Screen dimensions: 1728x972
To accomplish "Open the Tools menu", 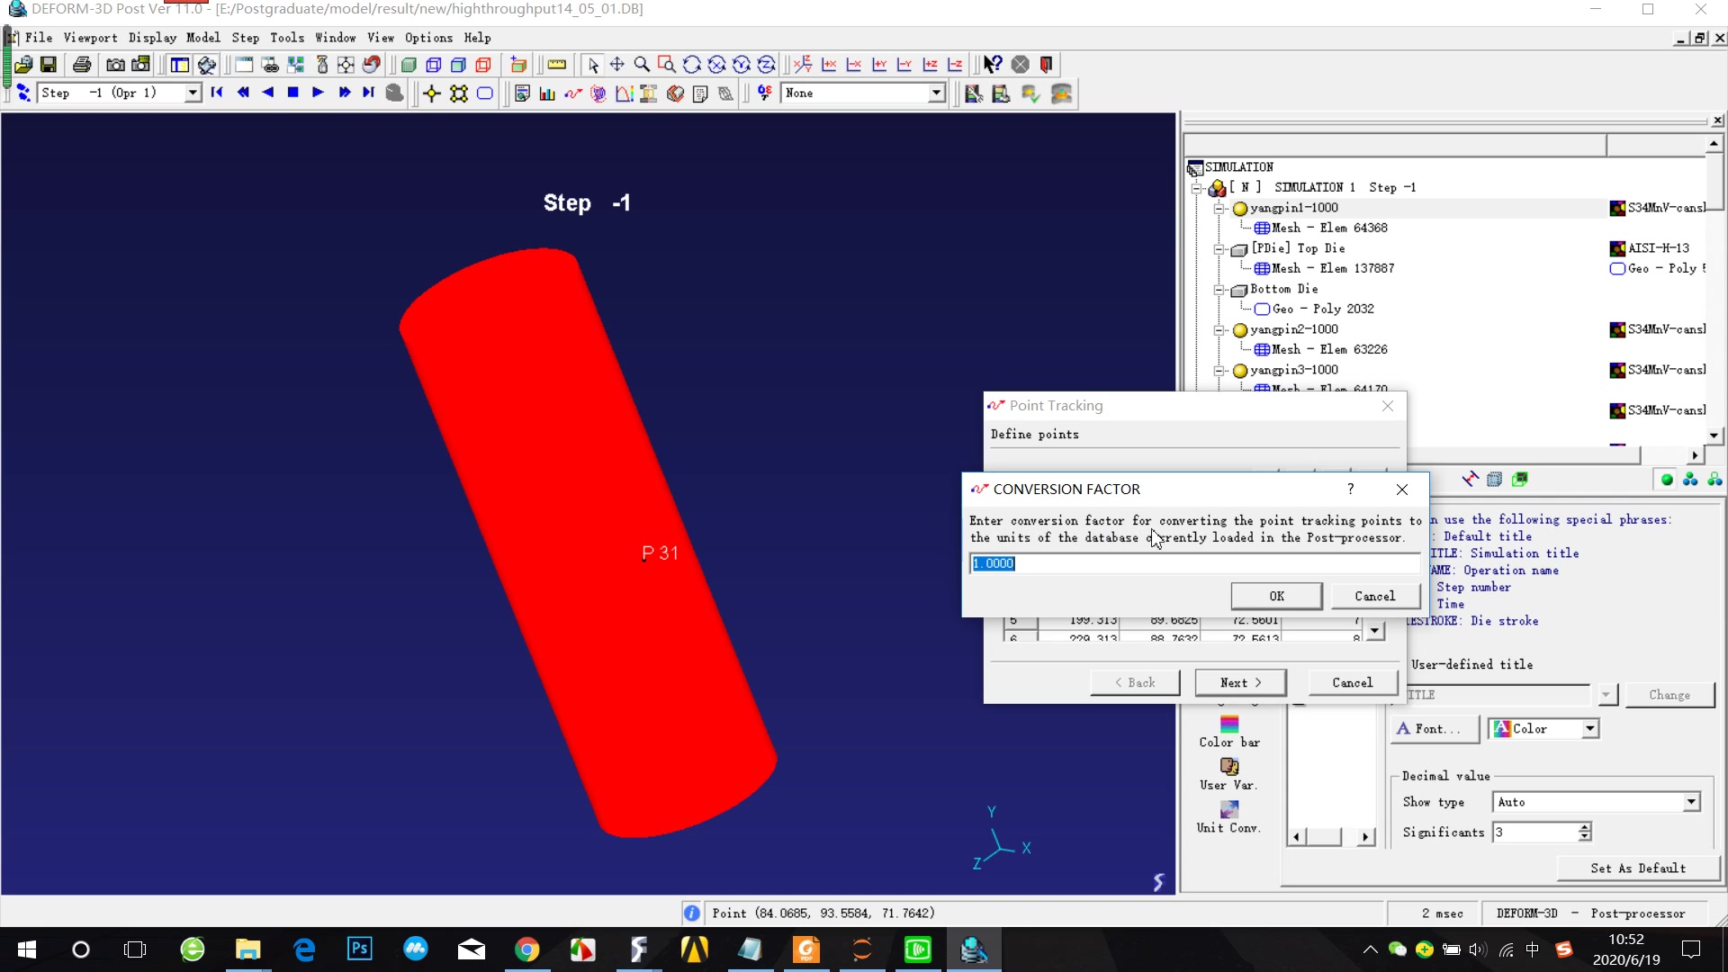I will tap(286, 38).
